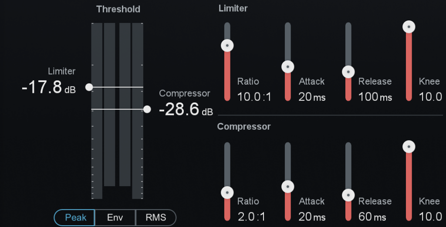Screen dimensions: 446x227
Task: Click the Limiter threshold handle
Action: [89, 87]
